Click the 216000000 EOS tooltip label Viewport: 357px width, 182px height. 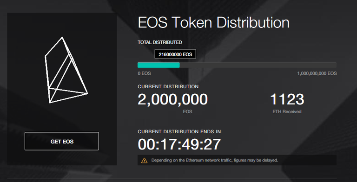pos(175,54)
